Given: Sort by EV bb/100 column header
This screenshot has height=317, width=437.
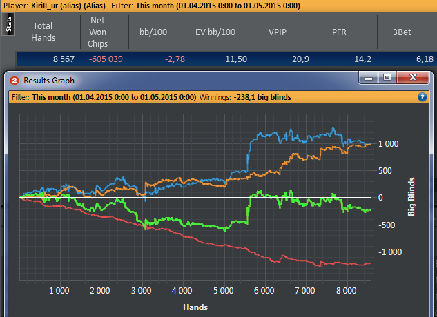Looking at the screenshot, I should point(215,32).
